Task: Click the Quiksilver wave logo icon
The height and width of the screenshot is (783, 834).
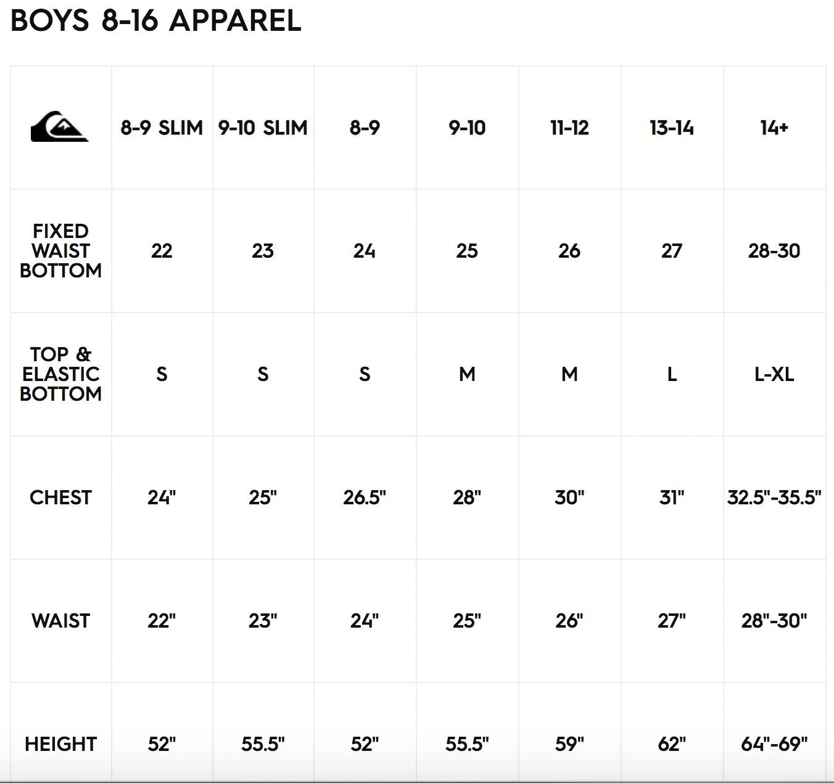Action: pyautogui.click(x=60, y=127)
